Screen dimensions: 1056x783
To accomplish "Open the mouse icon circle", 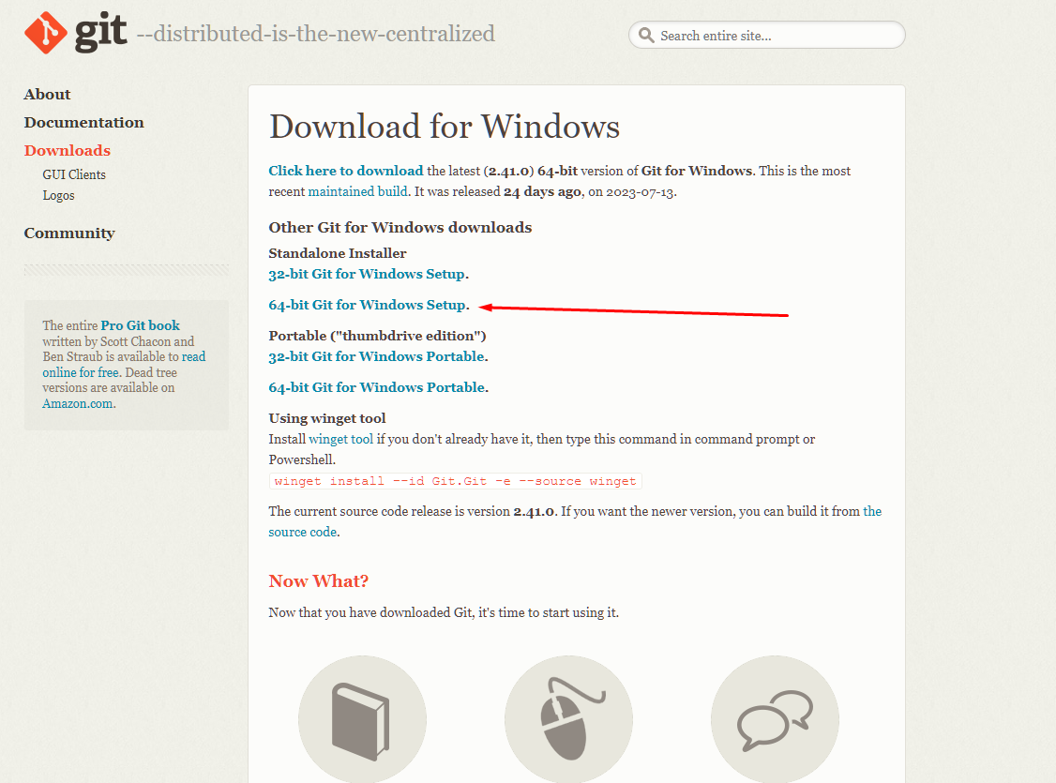I will 568,719.
